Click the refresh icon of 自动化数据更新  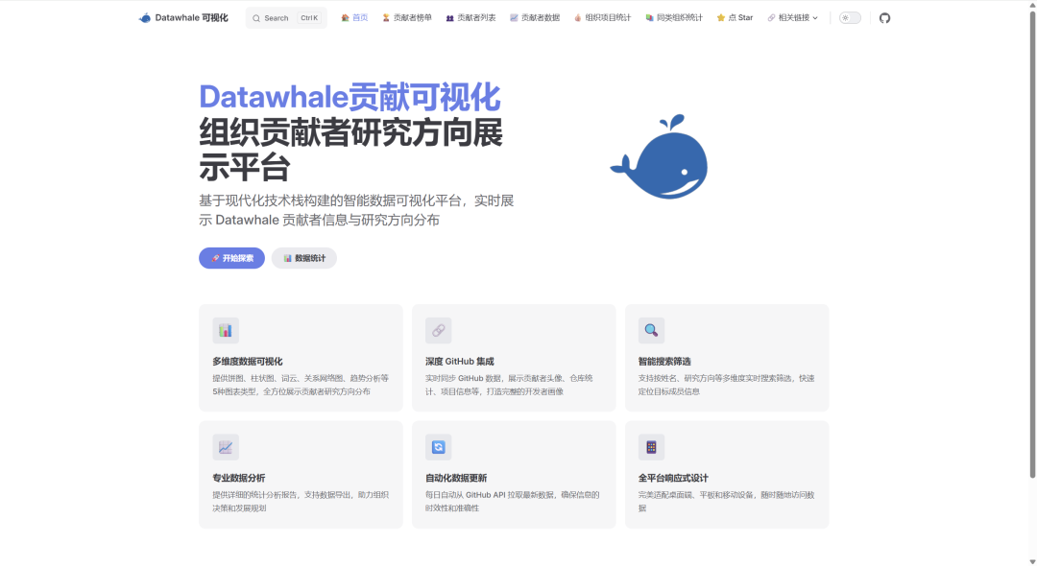pos(439,447)
